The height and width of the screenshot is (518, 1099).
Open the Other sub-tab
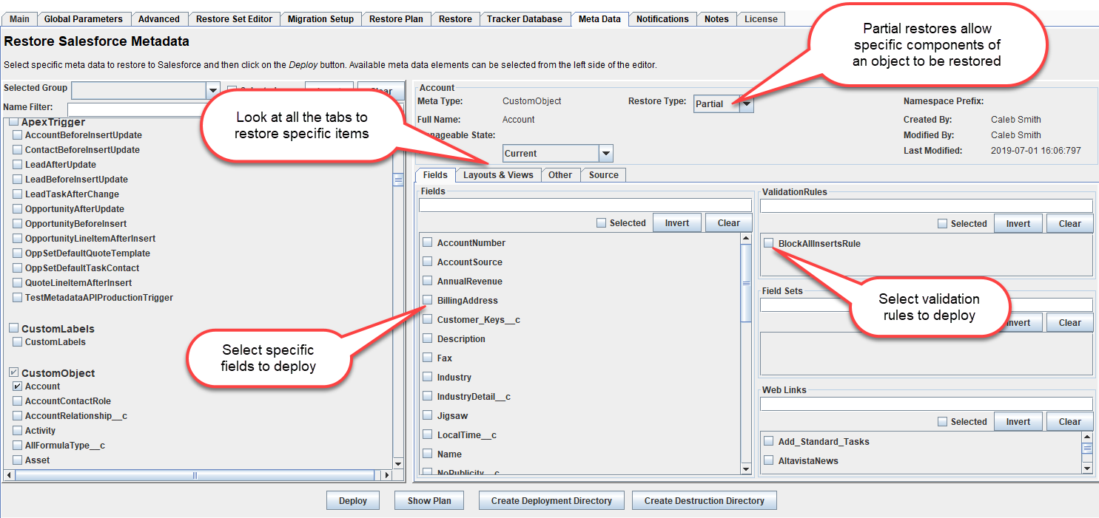pos(560,175)
